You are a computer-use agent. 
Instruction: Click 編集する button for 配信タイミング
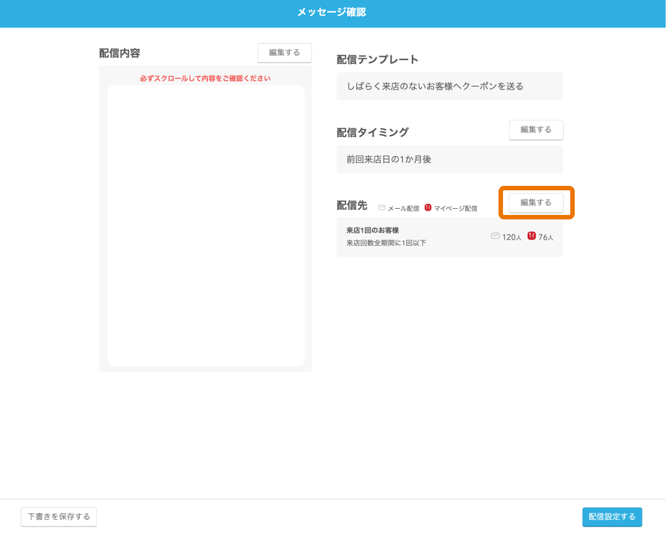pos(536,129)
